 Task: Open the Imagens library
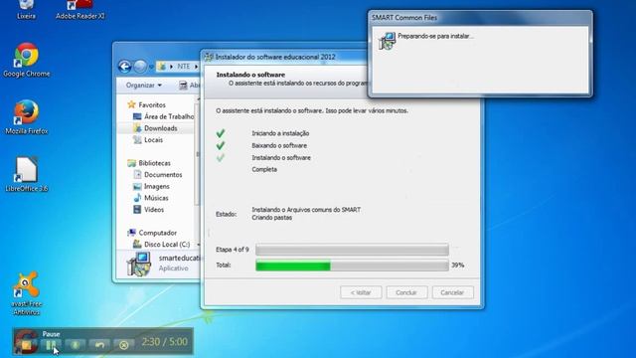(151, 186)
